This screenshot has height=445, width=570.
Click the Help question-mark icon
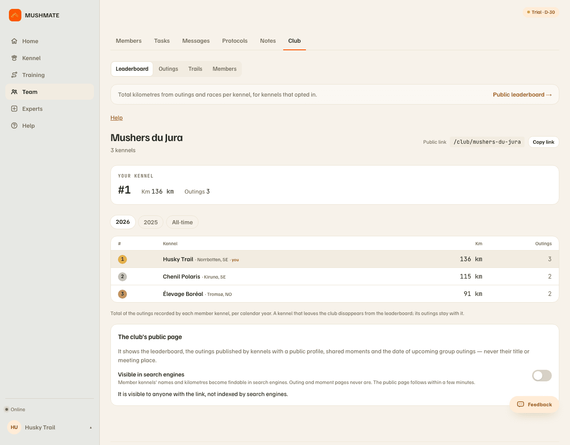pos(14,125)
